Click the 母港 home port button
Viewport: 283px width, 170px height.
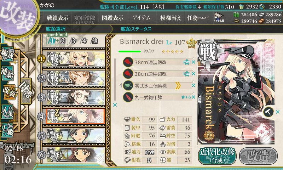[x=26, y=91]
